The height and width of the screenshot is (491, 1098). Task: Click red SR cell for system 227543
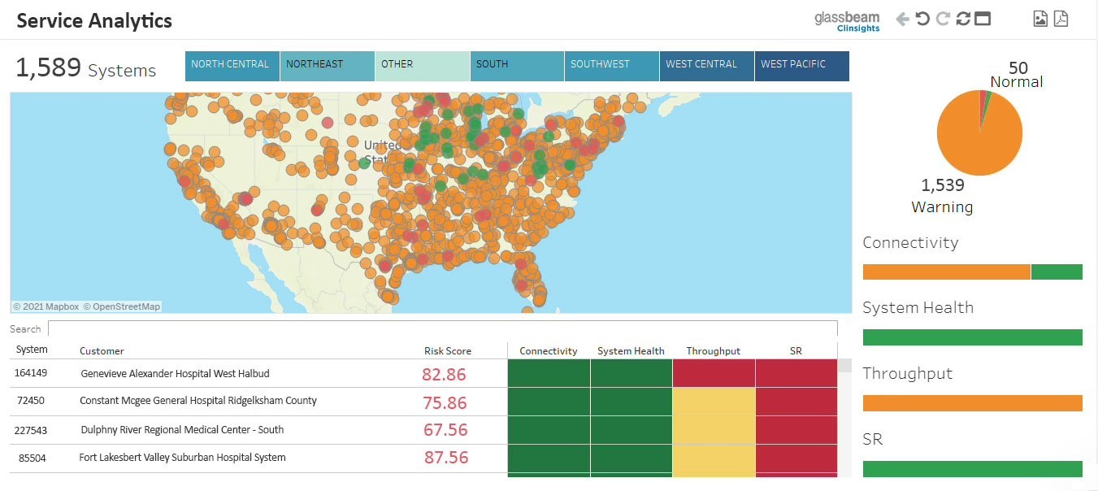coord(796,430)
